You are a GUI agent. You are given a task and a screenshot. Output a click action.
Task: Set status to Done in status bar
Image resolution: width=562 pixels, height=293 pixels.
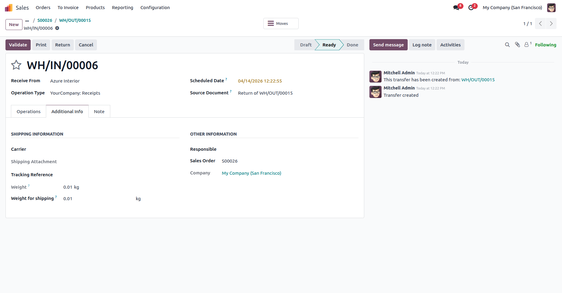click(x=352, y=45)
